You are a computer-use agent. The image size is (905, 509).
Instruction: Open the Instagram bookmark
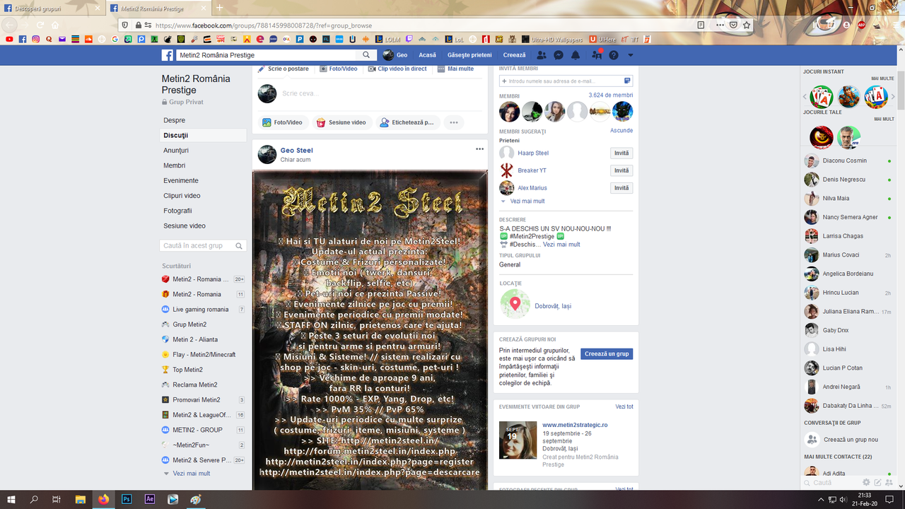point(35,39)
